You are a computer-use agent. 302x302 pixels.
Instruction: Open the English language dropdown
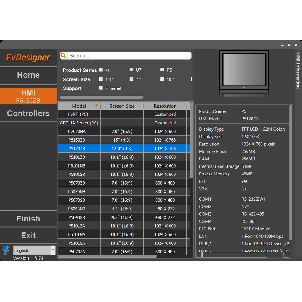coord(53,250)
